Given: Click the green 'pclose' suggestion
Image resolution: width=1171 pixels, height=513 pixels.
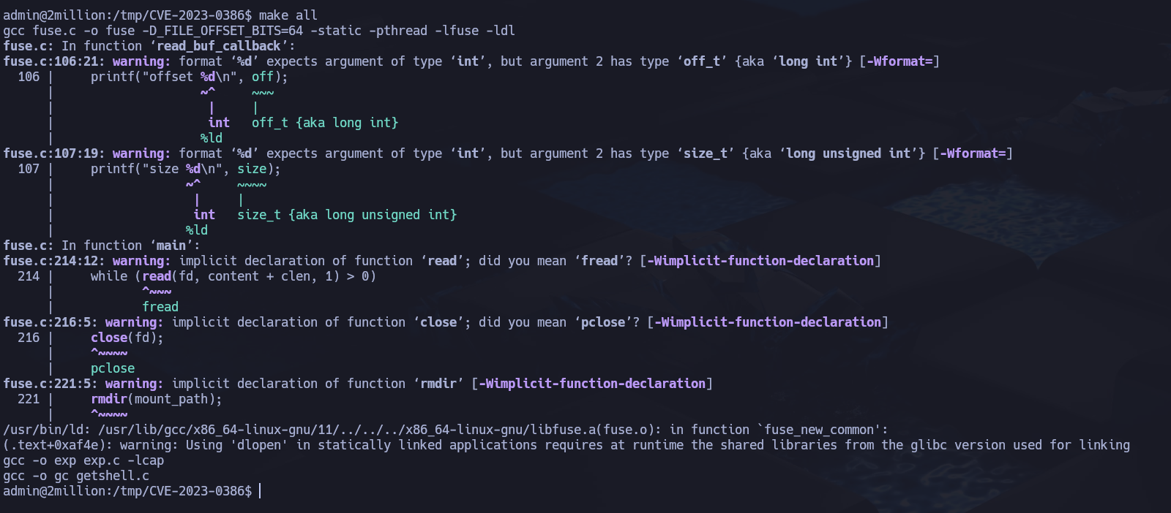Looking at the screenshot, I should coord(113,368).
